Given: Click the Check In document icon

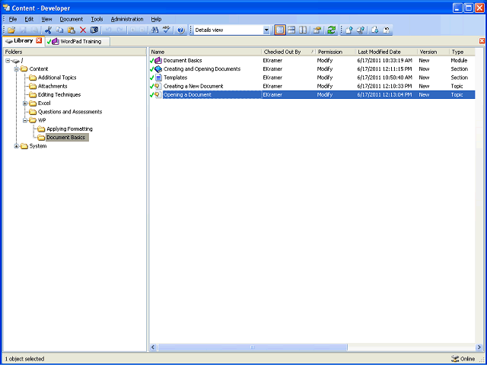Looking at the screenshot, I should pos(349,30).
